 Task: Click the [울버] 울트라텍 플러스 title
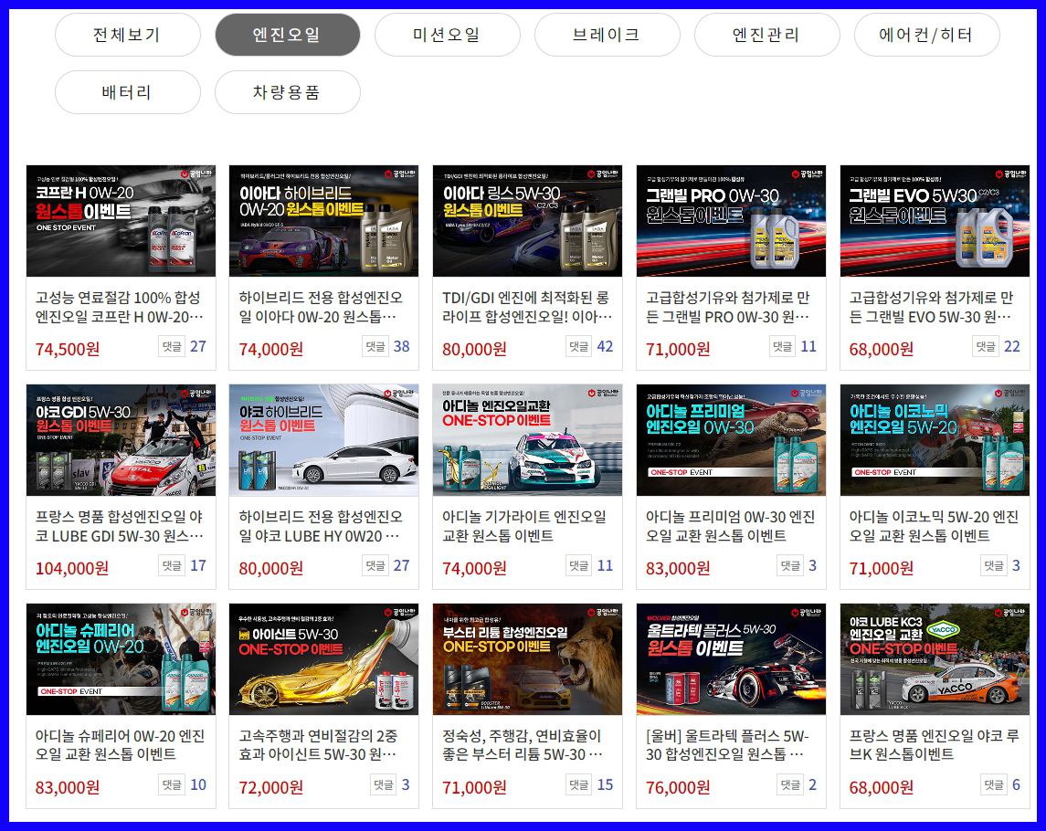pos(727,745)
